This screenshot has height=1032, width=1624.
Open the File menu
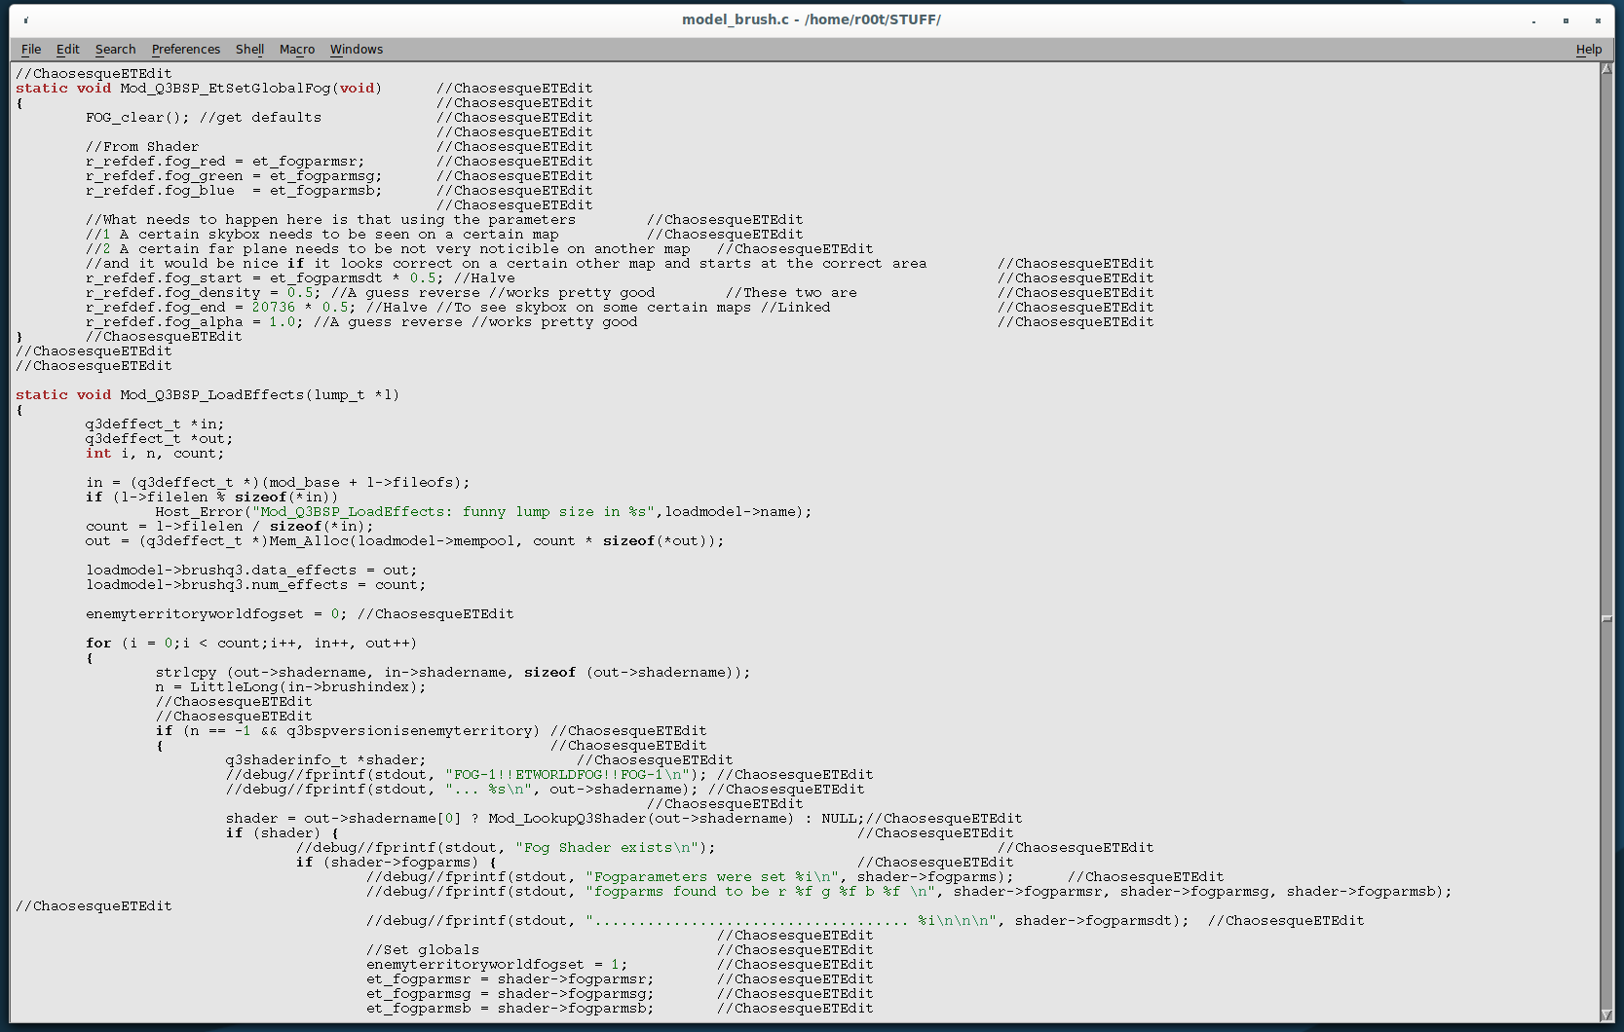tap(31, 50)
